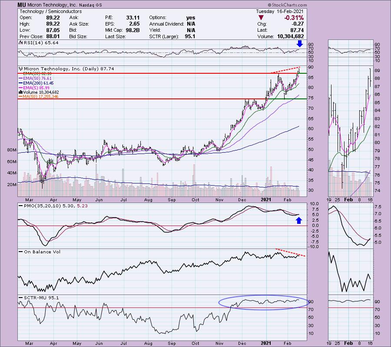
Task: Click the 89 price label on the zoomed thumbnail axis
Action: tap(377, 71)
